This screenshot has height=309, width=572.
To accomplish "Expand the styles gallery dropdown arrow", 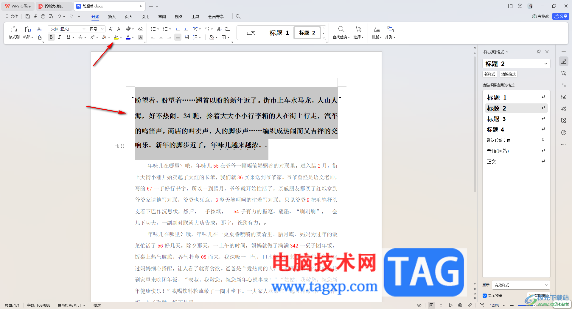I will pos(324,38).
